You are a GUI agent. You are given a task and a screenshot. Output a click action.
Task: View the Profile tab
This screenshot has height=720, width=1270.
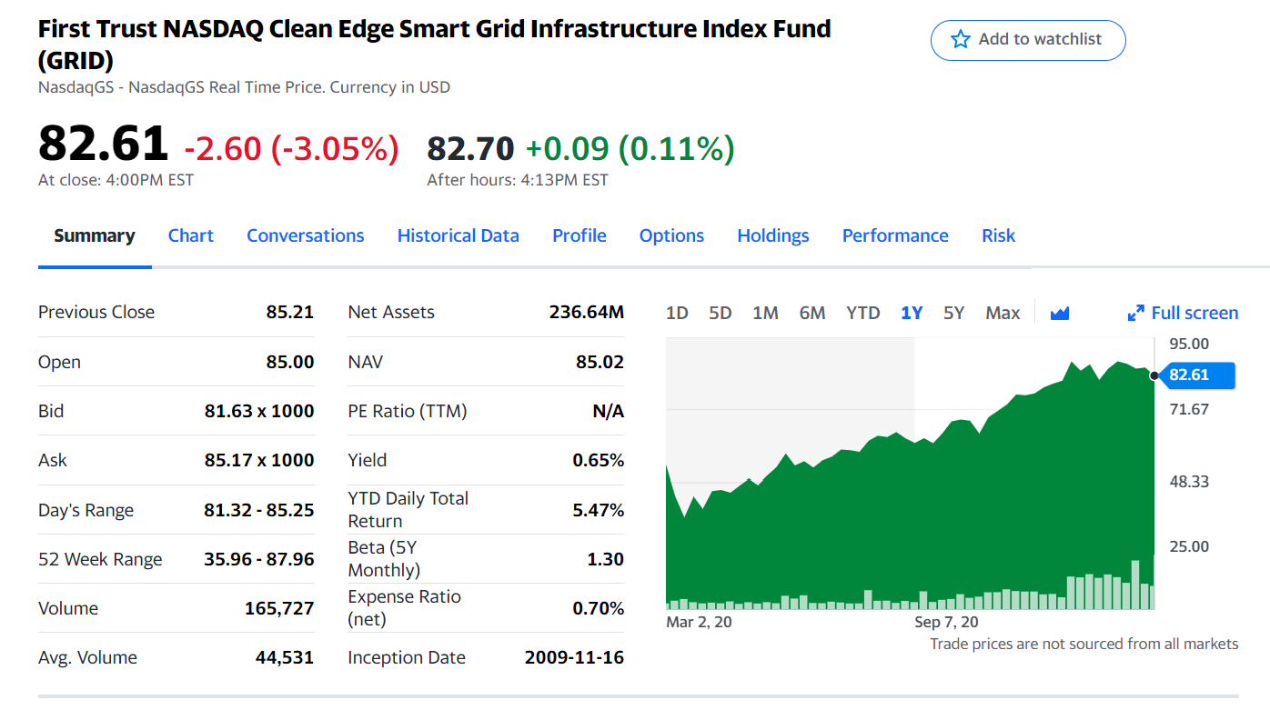tap(580, 235)
